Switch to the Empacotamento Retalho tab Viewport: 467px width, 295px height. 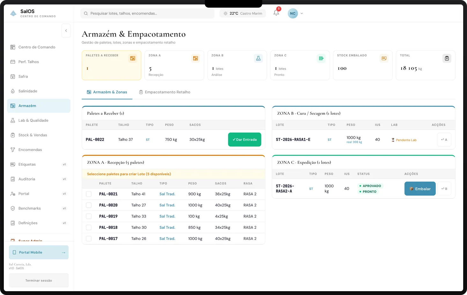coord(165,92)
